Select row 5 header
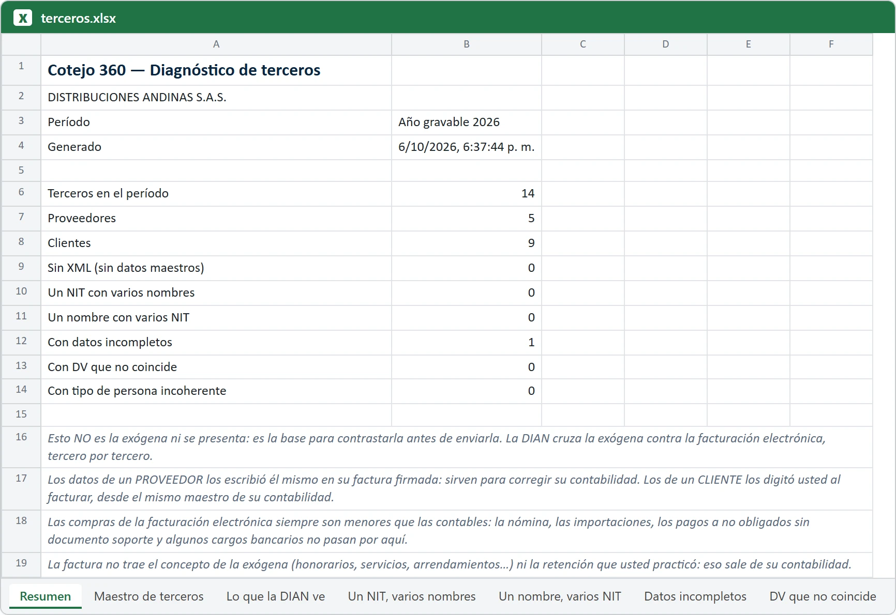The width and height of the screenshot is (896, 615). tap(21, 171)
